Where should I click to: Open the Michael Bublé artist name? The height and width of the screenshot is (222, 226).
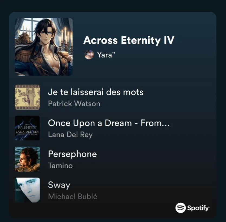(x=73, y=196)
